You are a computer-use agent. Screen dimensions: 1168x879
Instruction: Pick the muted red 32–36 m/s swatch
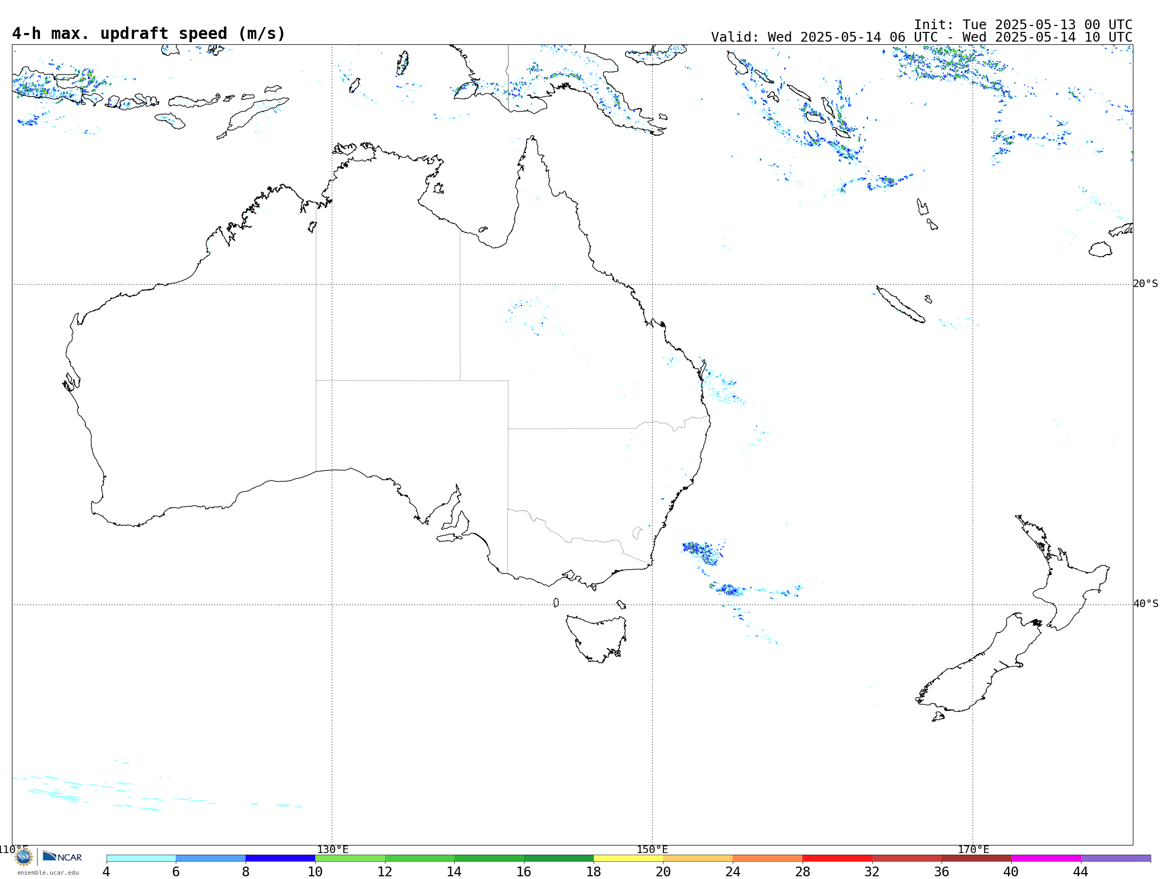[907, 858]
